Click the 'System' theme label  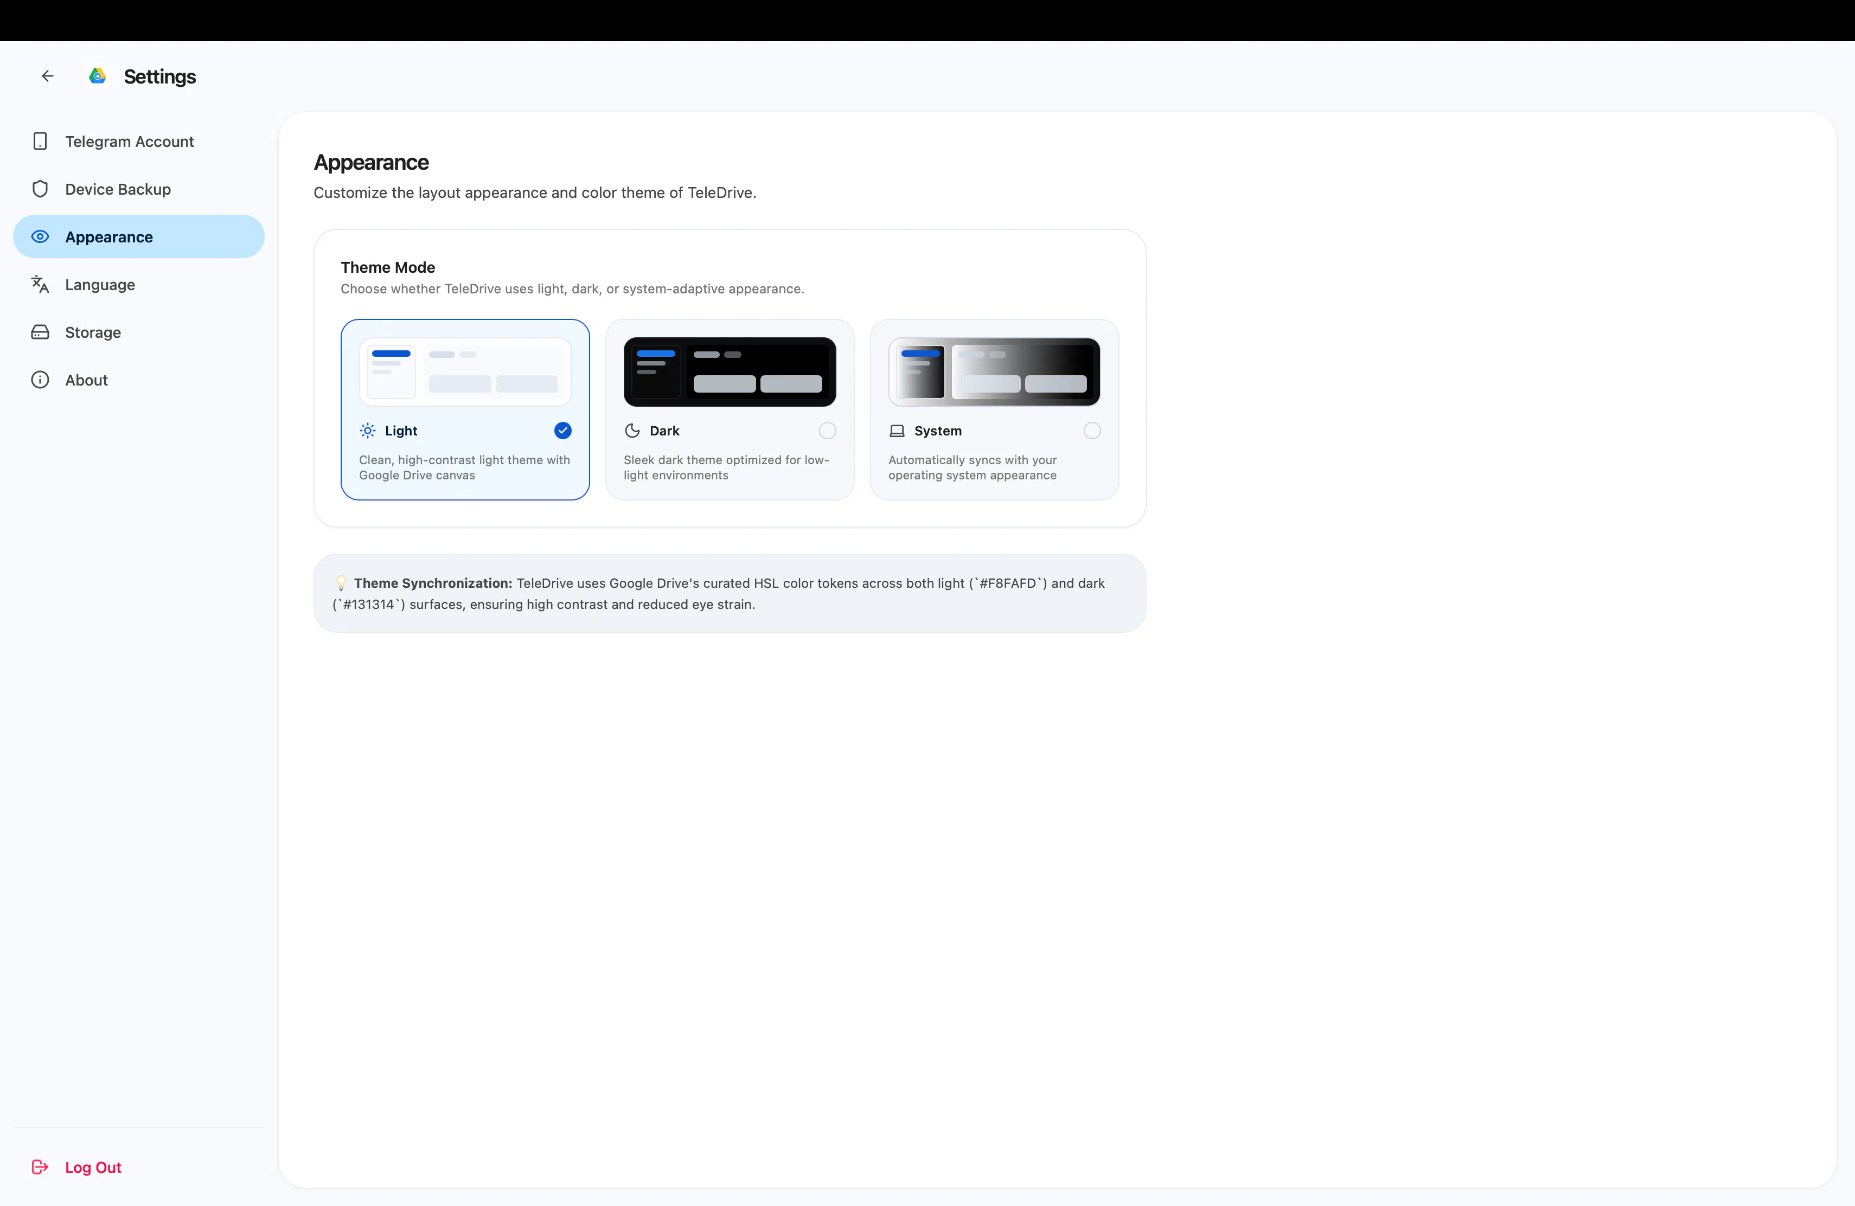point(938,431)
